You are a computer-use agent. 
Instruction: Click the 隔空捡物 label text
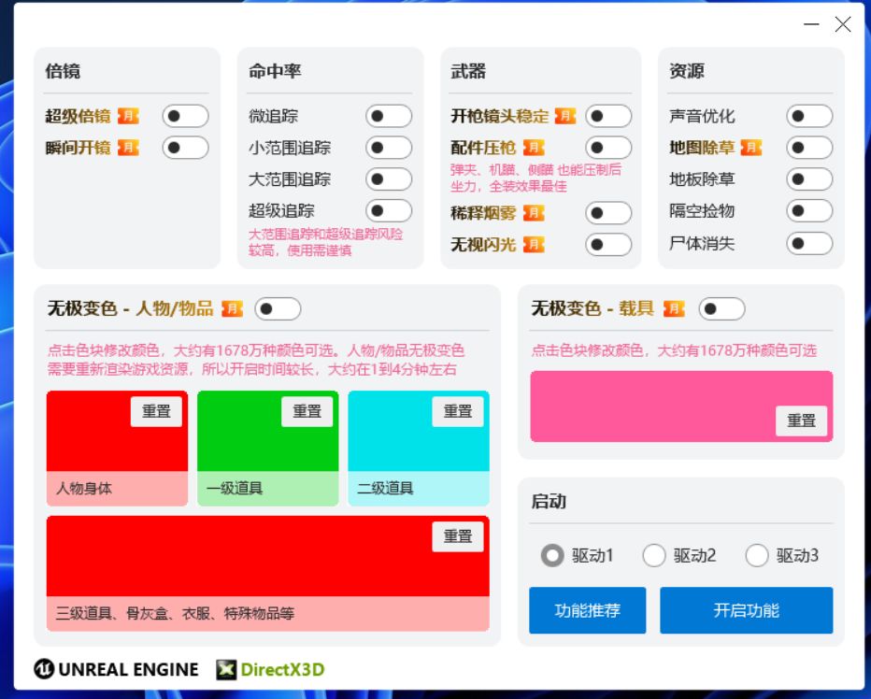click(702, 211)
